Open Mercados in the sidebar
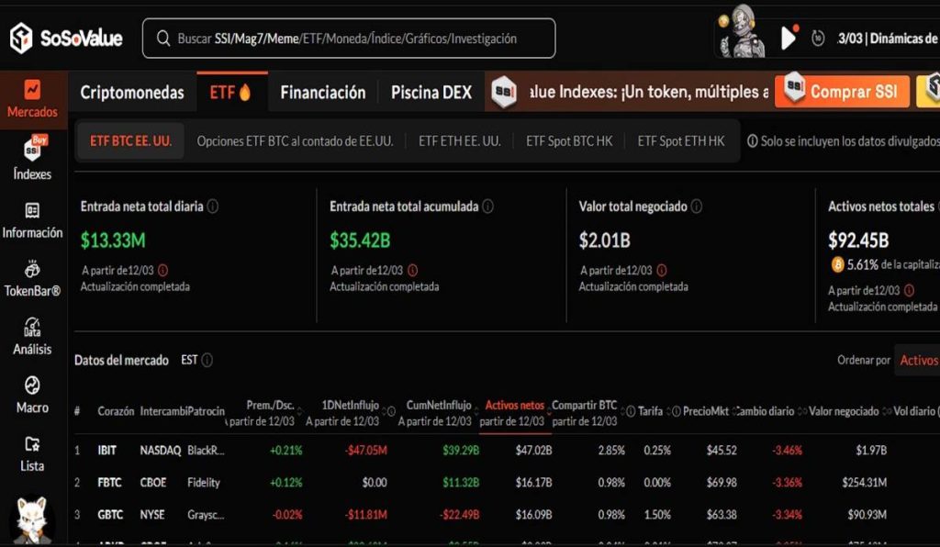 (x=32, y=99)
